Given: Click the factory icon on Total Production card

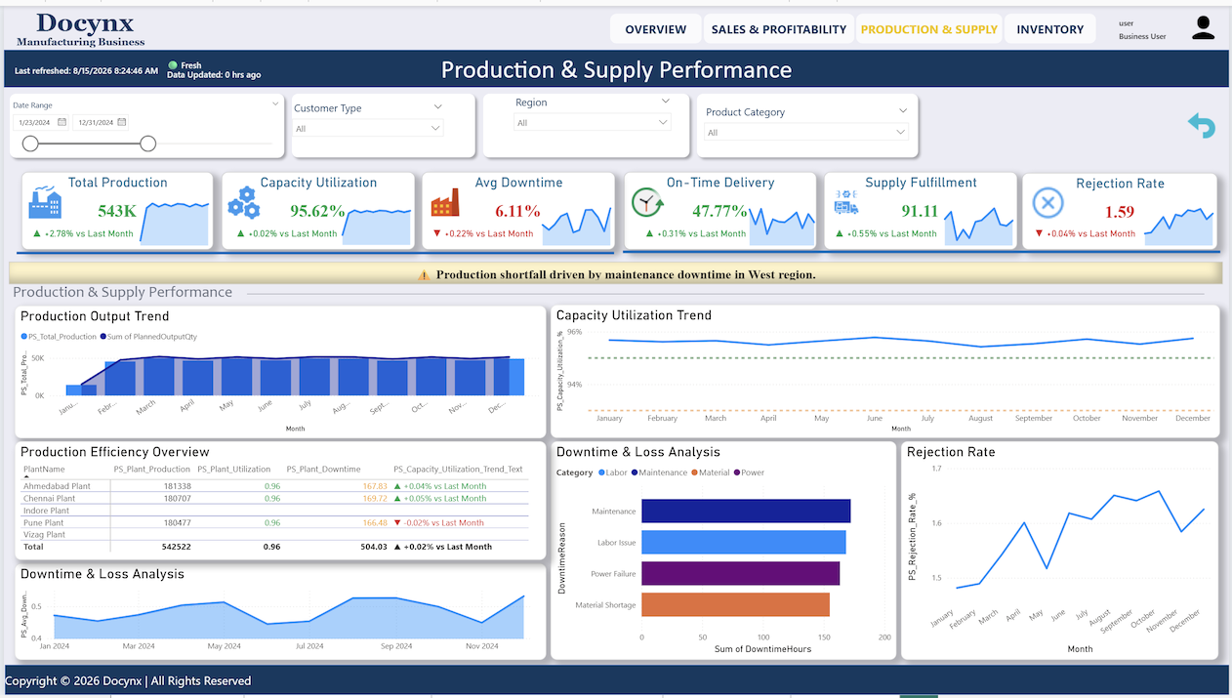Looking at the screenshot, I should pyautogui.click(x=45, y=202).
